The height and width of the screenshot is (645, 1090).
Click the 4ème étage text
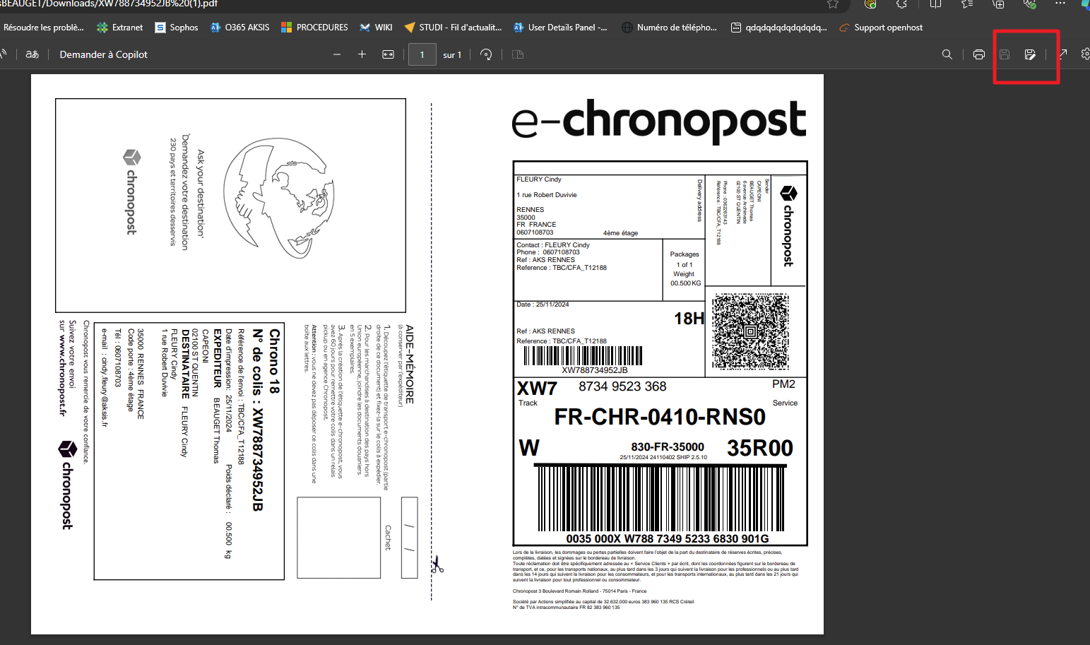click(x=620, y=233)
